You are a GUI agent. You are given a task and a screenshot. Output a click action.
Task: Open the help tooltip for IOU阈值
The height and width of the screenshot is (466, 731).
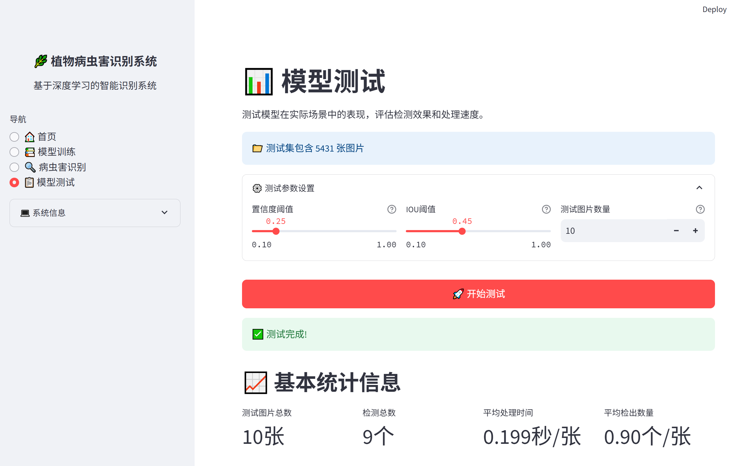[x=546, y=209]
